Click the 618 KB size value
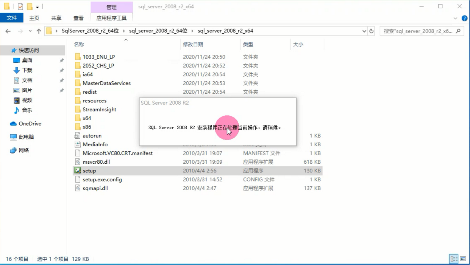This screenshot has height=265, width=470. coord(312,162)
